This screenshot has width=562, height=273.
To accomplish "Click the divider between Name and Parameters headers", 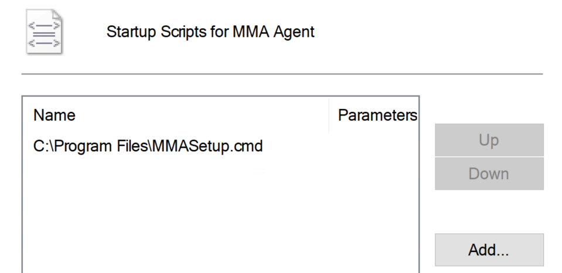I will [x=329, y=115].
